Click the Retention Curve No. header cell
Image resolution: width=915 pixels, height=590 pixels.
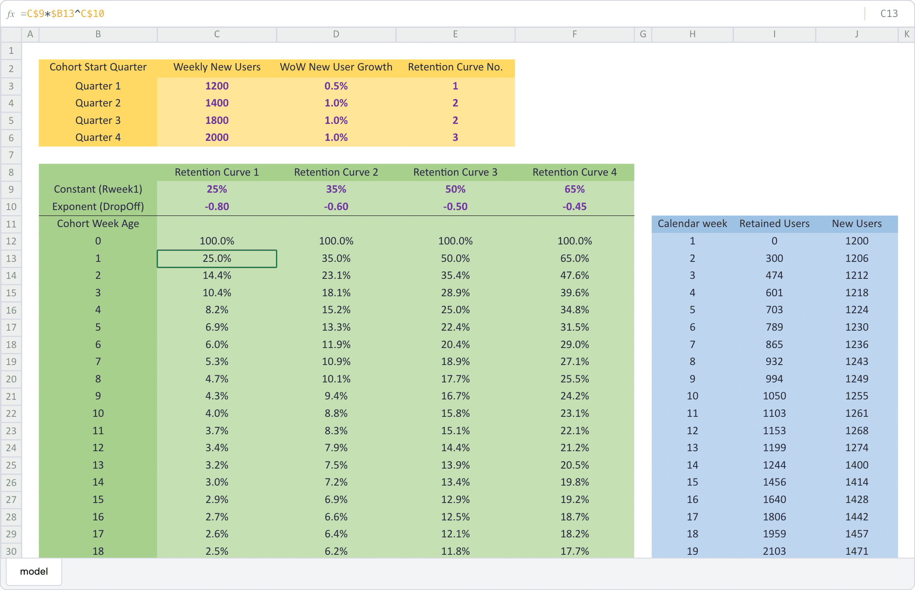(455, 67)
